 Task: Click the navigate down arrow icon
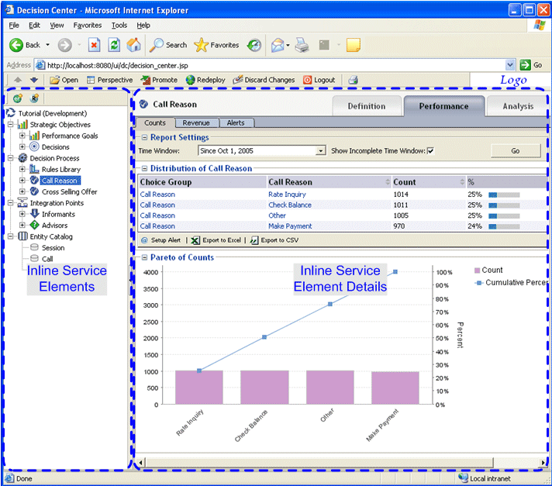pos(34,80)
